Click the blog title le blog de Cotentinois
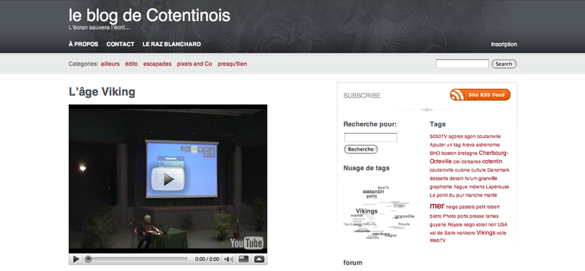The height and width of the screenshot is (271, 585). pos(149,15)
